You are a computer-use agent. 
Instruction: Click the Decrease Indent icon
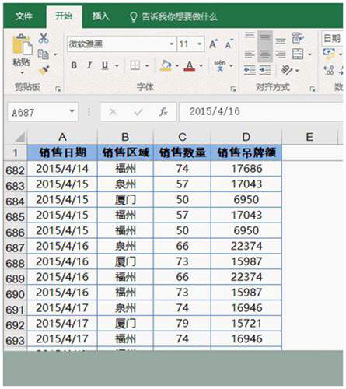click(250, 70)
